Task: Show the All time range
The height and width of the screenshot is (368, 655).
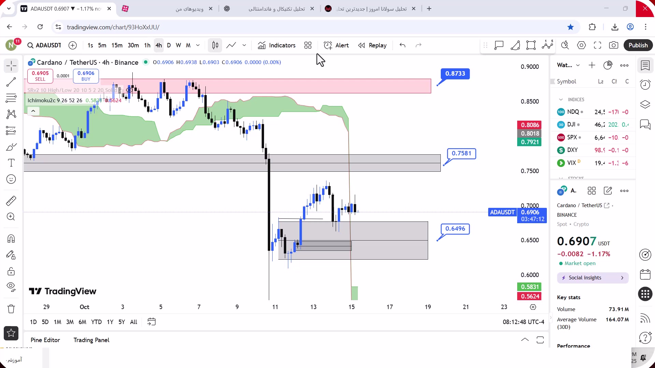Action: point(134,322)
